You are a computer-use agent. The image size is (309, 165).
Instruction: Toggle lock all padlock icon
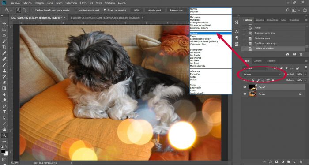coord(273,80)
